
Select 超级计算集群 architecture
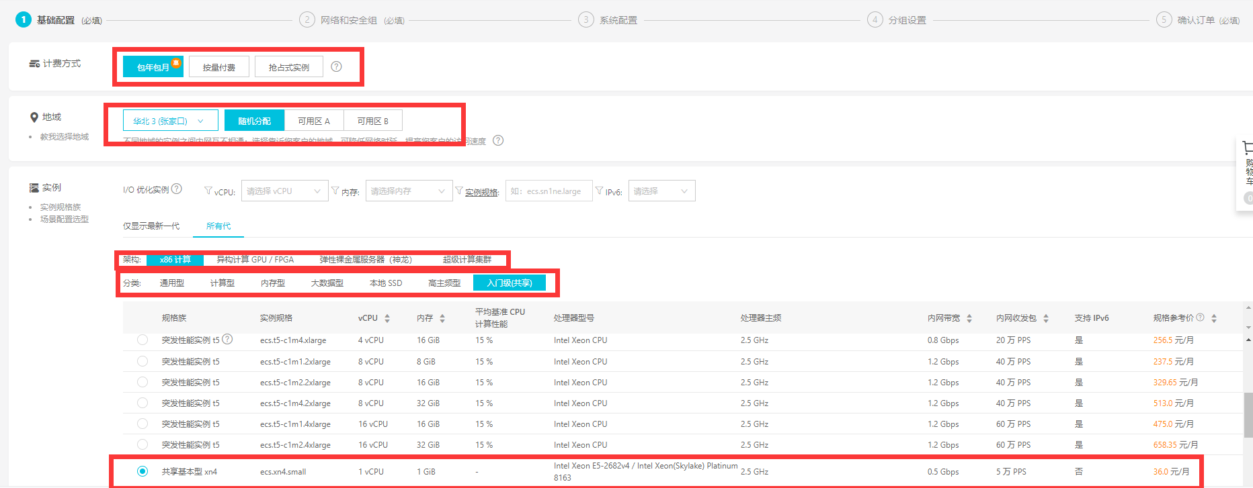(x=467, y=259)
